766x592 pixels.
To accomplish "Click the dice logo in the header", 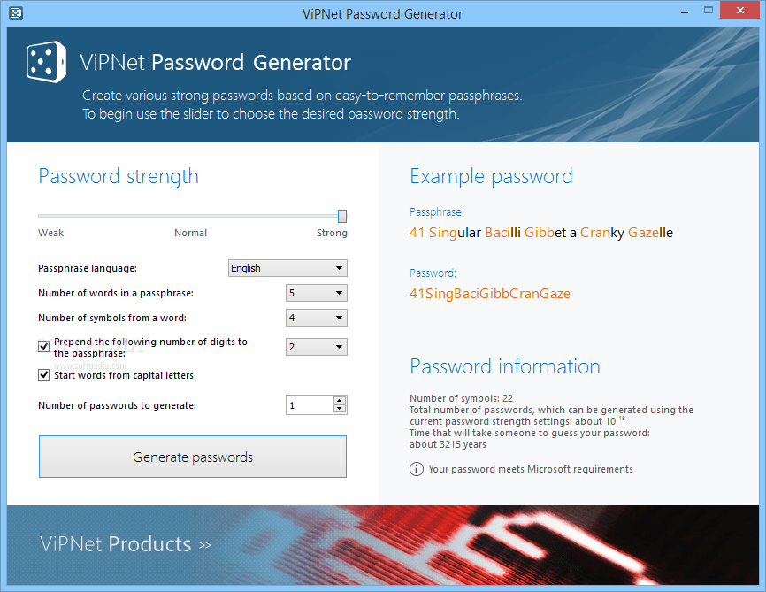I will click(45, 61).
